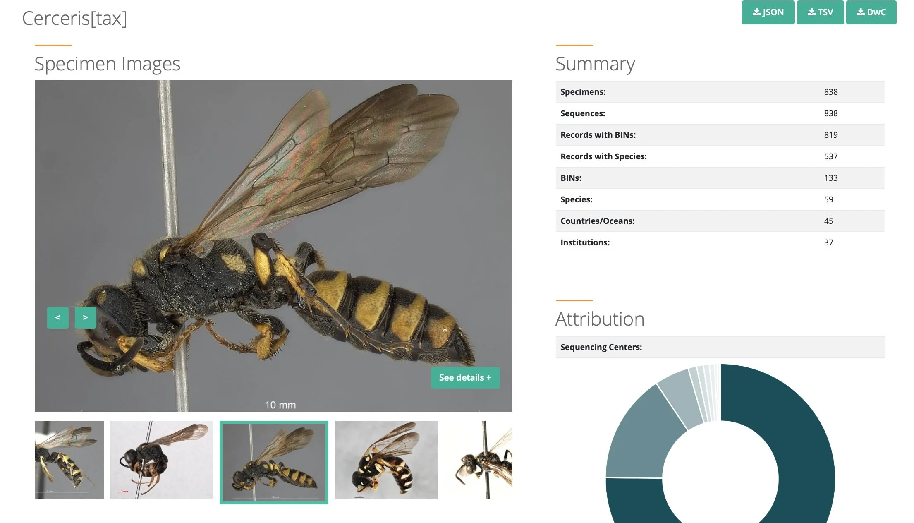Select the second specimen thumbnail
This screenshot has width=914, height=523.
(161, 460)
